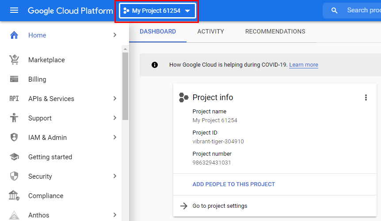Open Compliance in the sidebar
Screen dimensions: 381x221
click(x=46, y=196)
